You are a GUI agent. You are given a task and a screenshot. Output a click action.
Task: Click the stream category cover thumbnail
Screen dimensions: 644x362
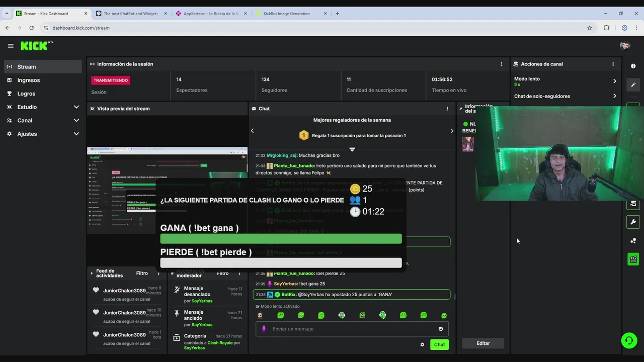(x=468, y=144)
